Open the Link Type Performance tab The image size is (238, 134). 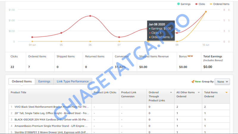coord(73,81)
